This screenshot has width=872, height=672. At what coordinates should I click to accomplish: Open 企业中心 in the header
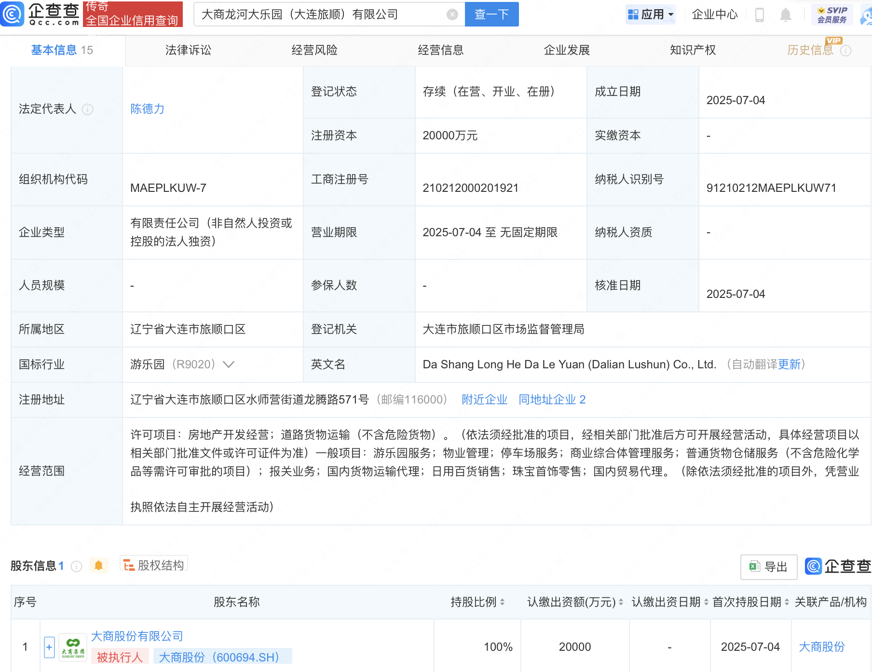714,15
